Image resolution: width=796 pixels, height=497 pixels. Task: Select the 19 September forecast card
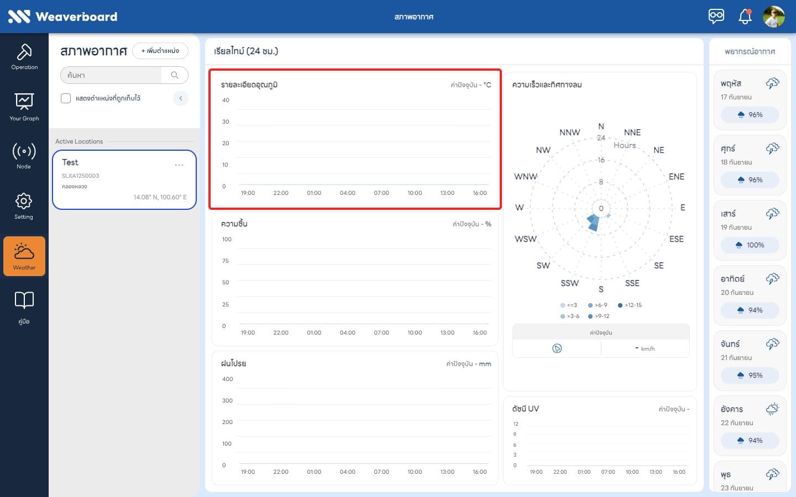point(750,230)
